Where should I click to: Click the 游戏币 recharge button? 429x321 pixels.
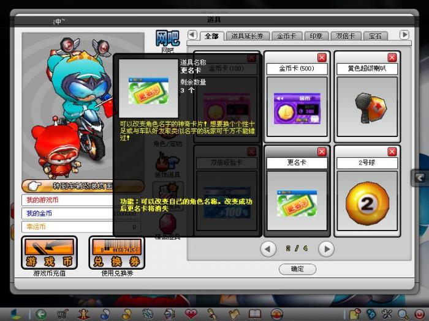(49, 253)
